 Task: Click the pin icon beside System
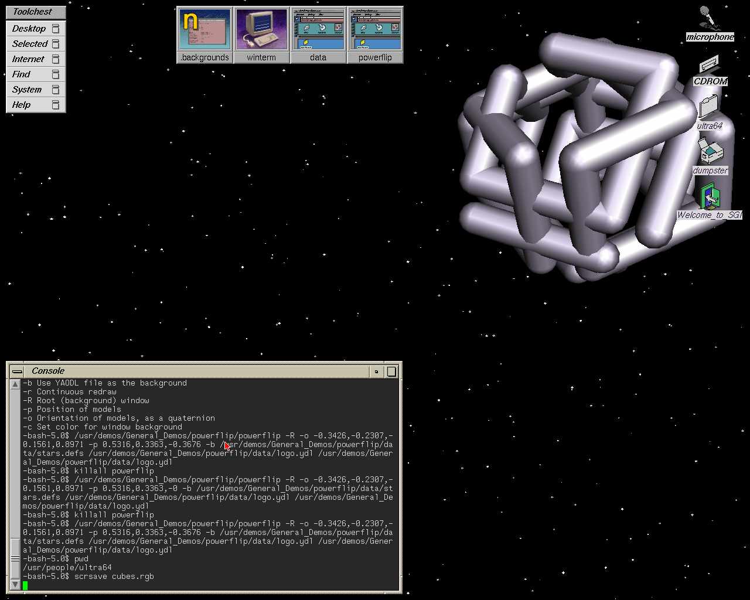pyautogui.click(x=56, y=89)
